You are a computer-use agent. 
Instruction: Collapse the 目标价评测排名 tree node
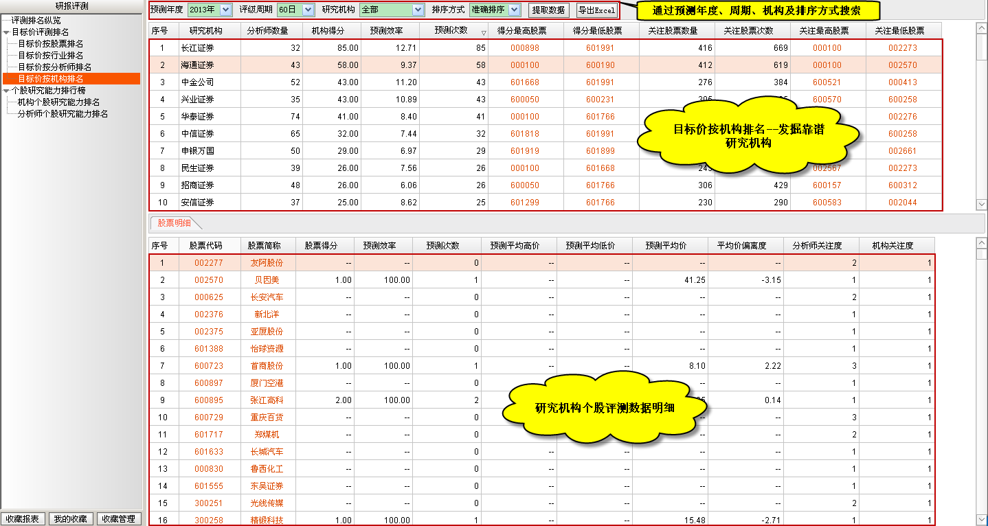click(x=6, y=32)
